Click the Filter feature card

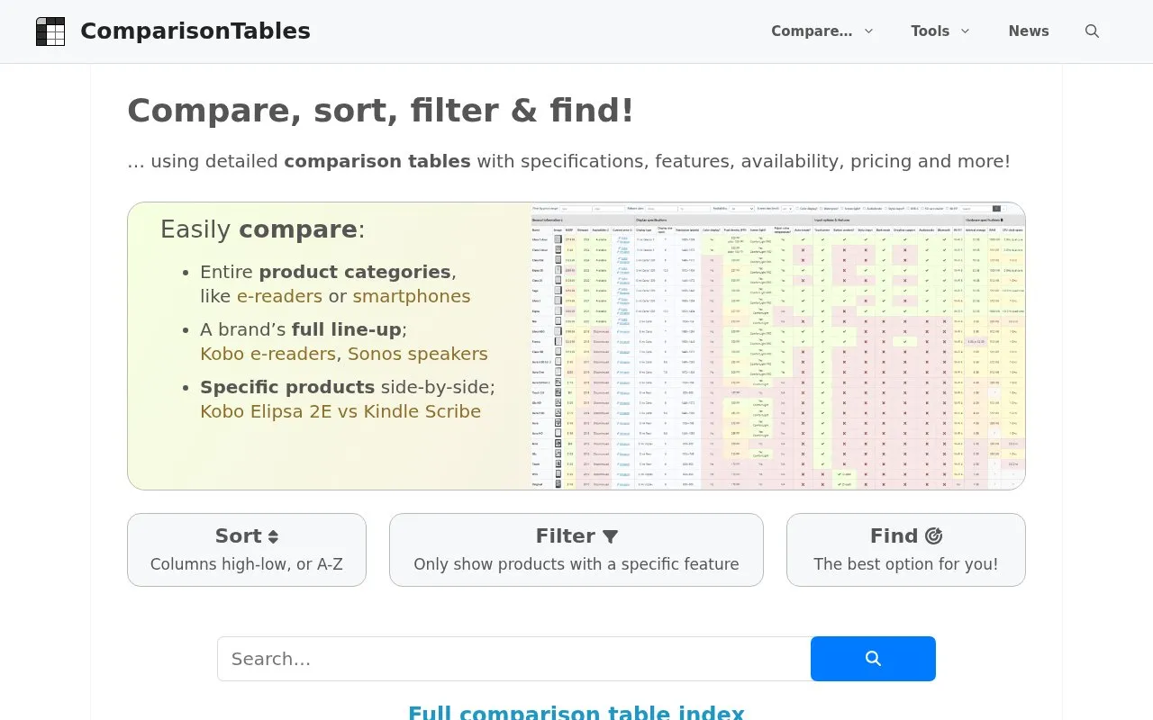pos(576,550)
